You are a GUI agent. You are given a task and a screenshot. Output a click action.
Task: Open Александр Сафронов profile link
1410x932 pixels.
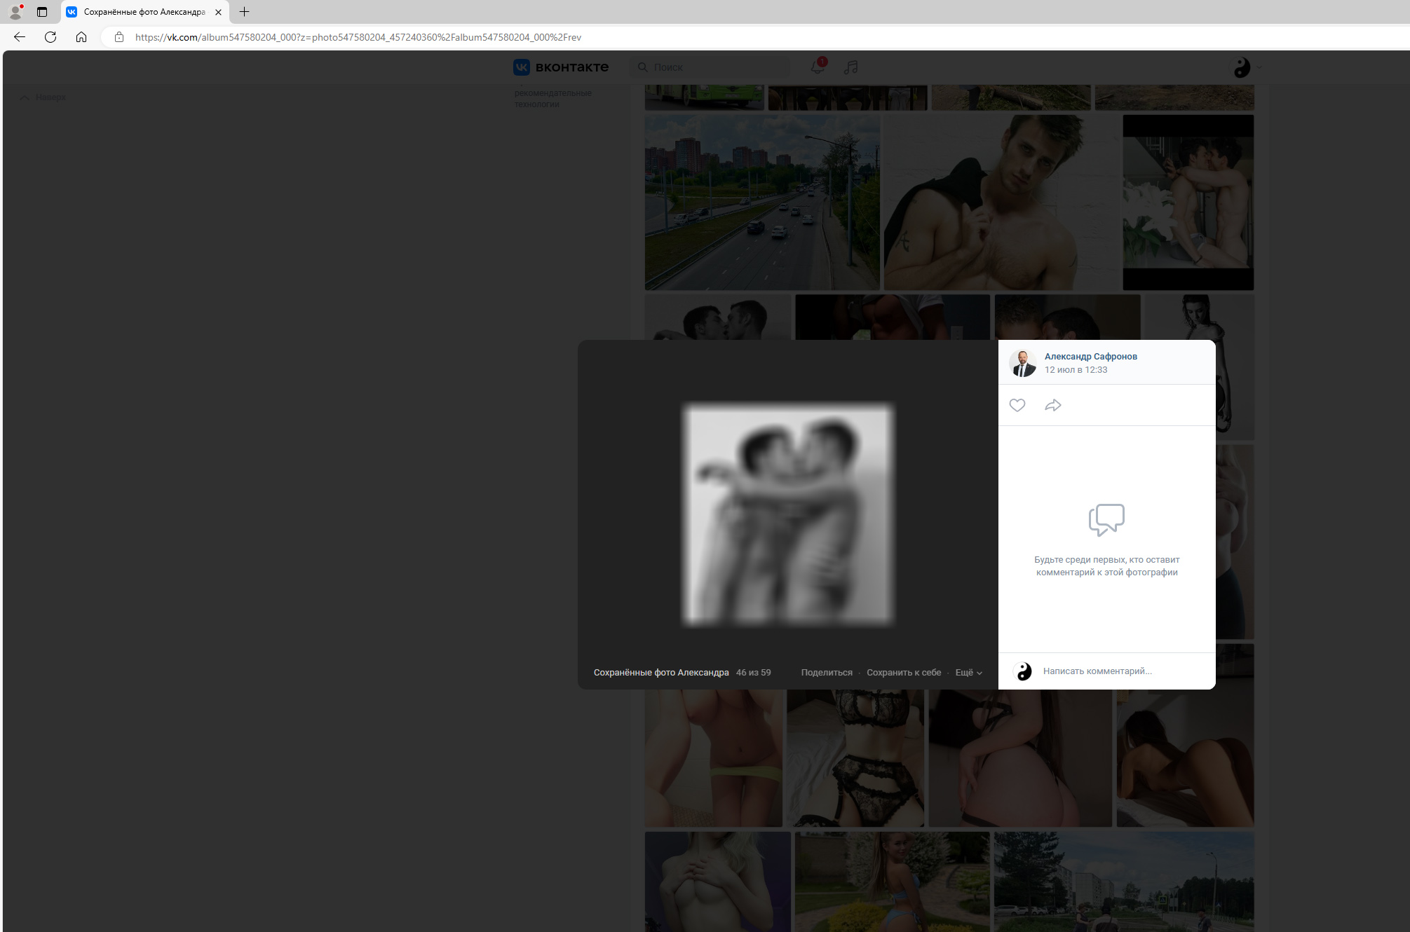coord(1090,356)
